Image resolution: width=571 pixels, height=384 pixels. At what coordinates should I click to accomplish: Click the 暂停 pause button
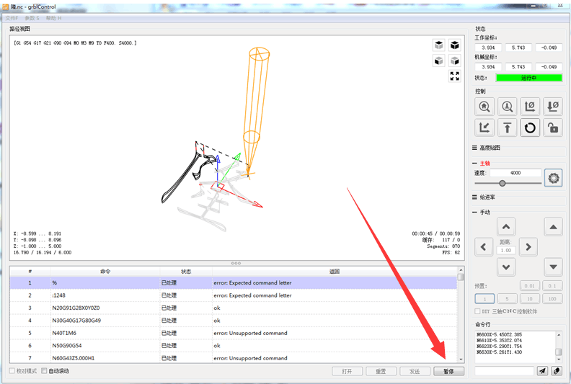[x=449, y=371]
